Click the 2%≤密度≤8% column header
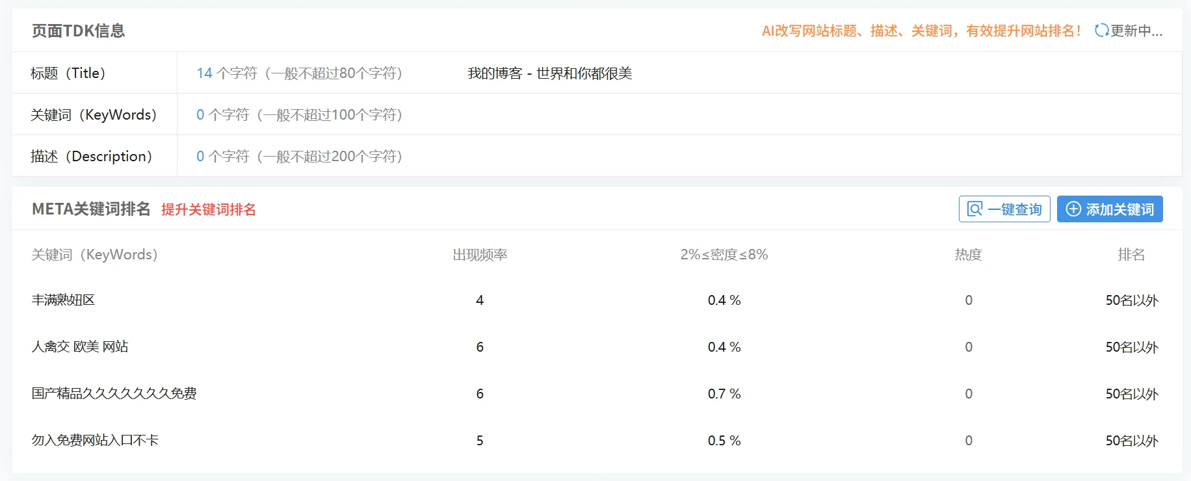The image size is (1191, 481). pos(724,255)
